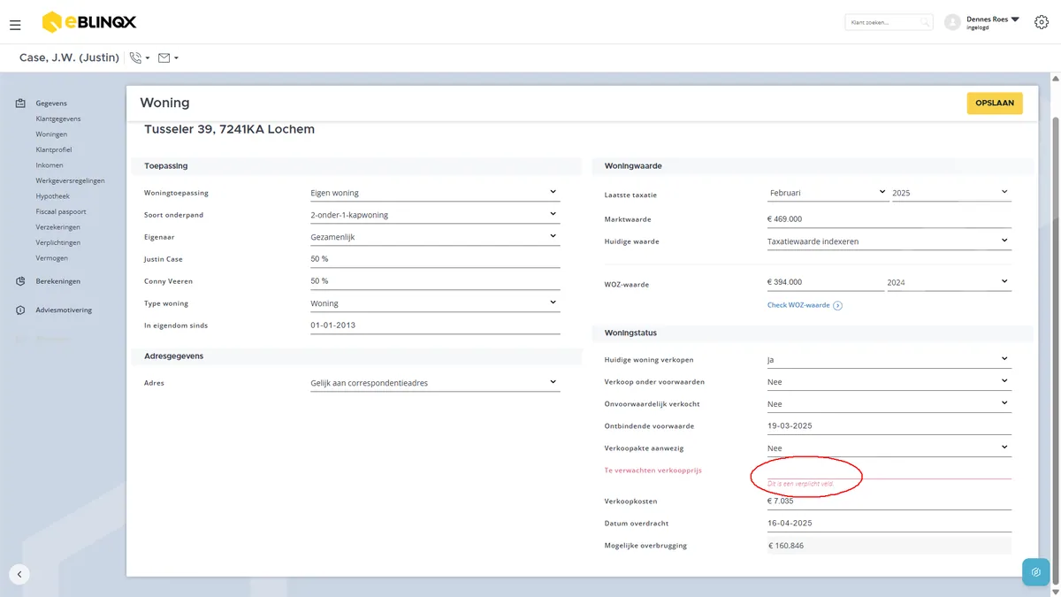The width and height of the screenshot is (1061, 597).
Task: Click the Gegevens clipboard icon
Action: [x=20, y=103]
